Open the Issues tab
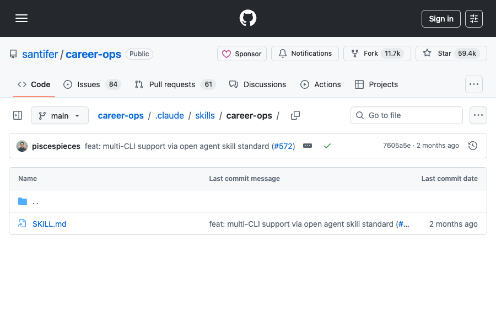Viewport: 496px width, 331px height. pyautogui.click(x=92, y=84)
